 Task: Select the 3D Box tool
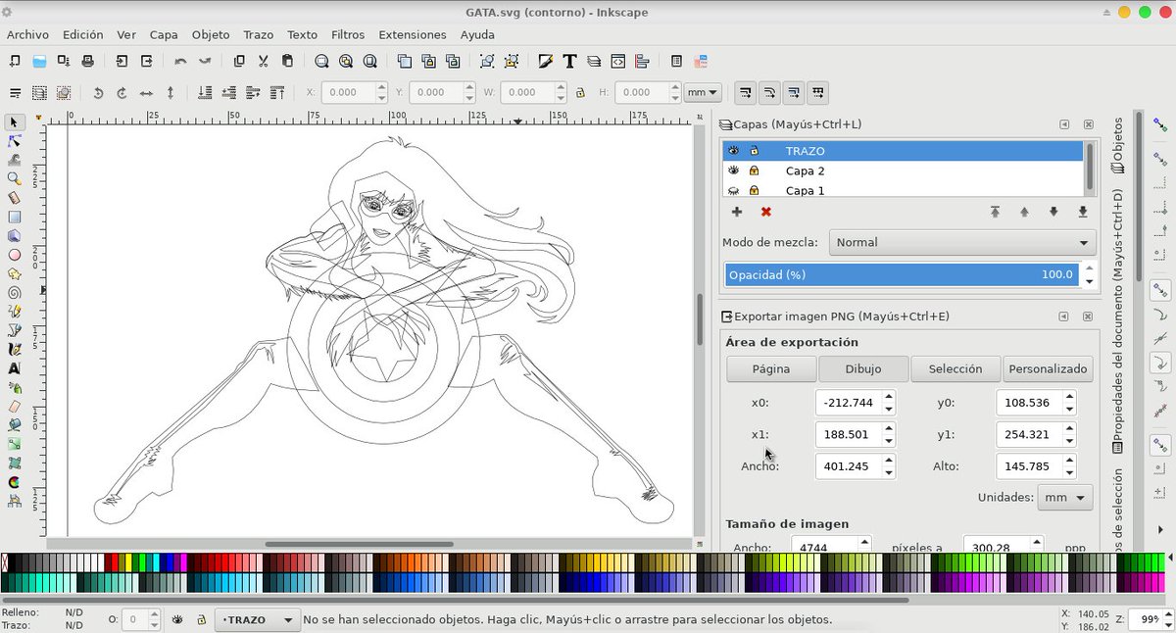pos(15,235)
